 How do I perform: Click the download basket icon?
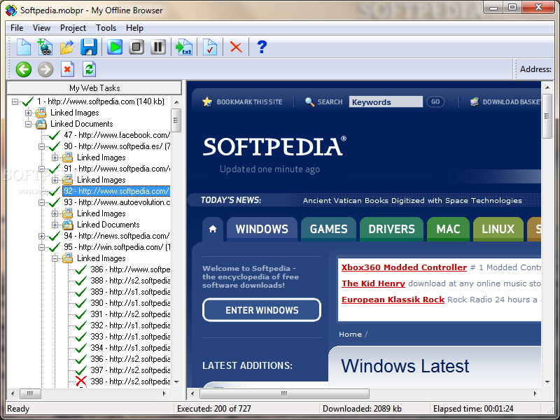click(x=475, y=101)
